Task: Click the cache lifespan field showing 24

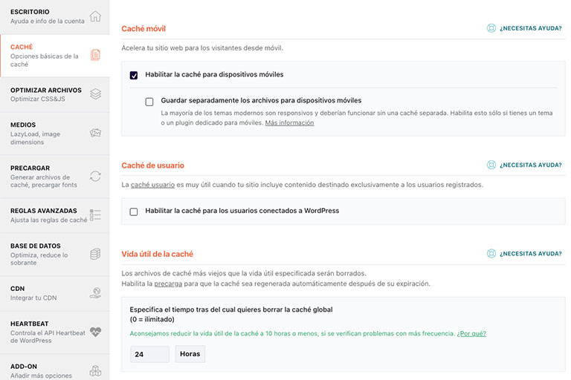Action: [x=149, y=354]
